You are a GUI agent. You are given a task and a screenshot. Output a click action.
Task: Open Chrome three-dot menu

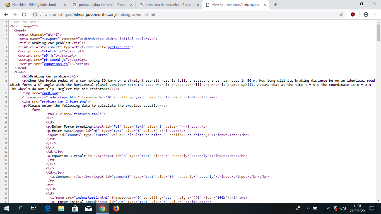(x=375, y=14)
